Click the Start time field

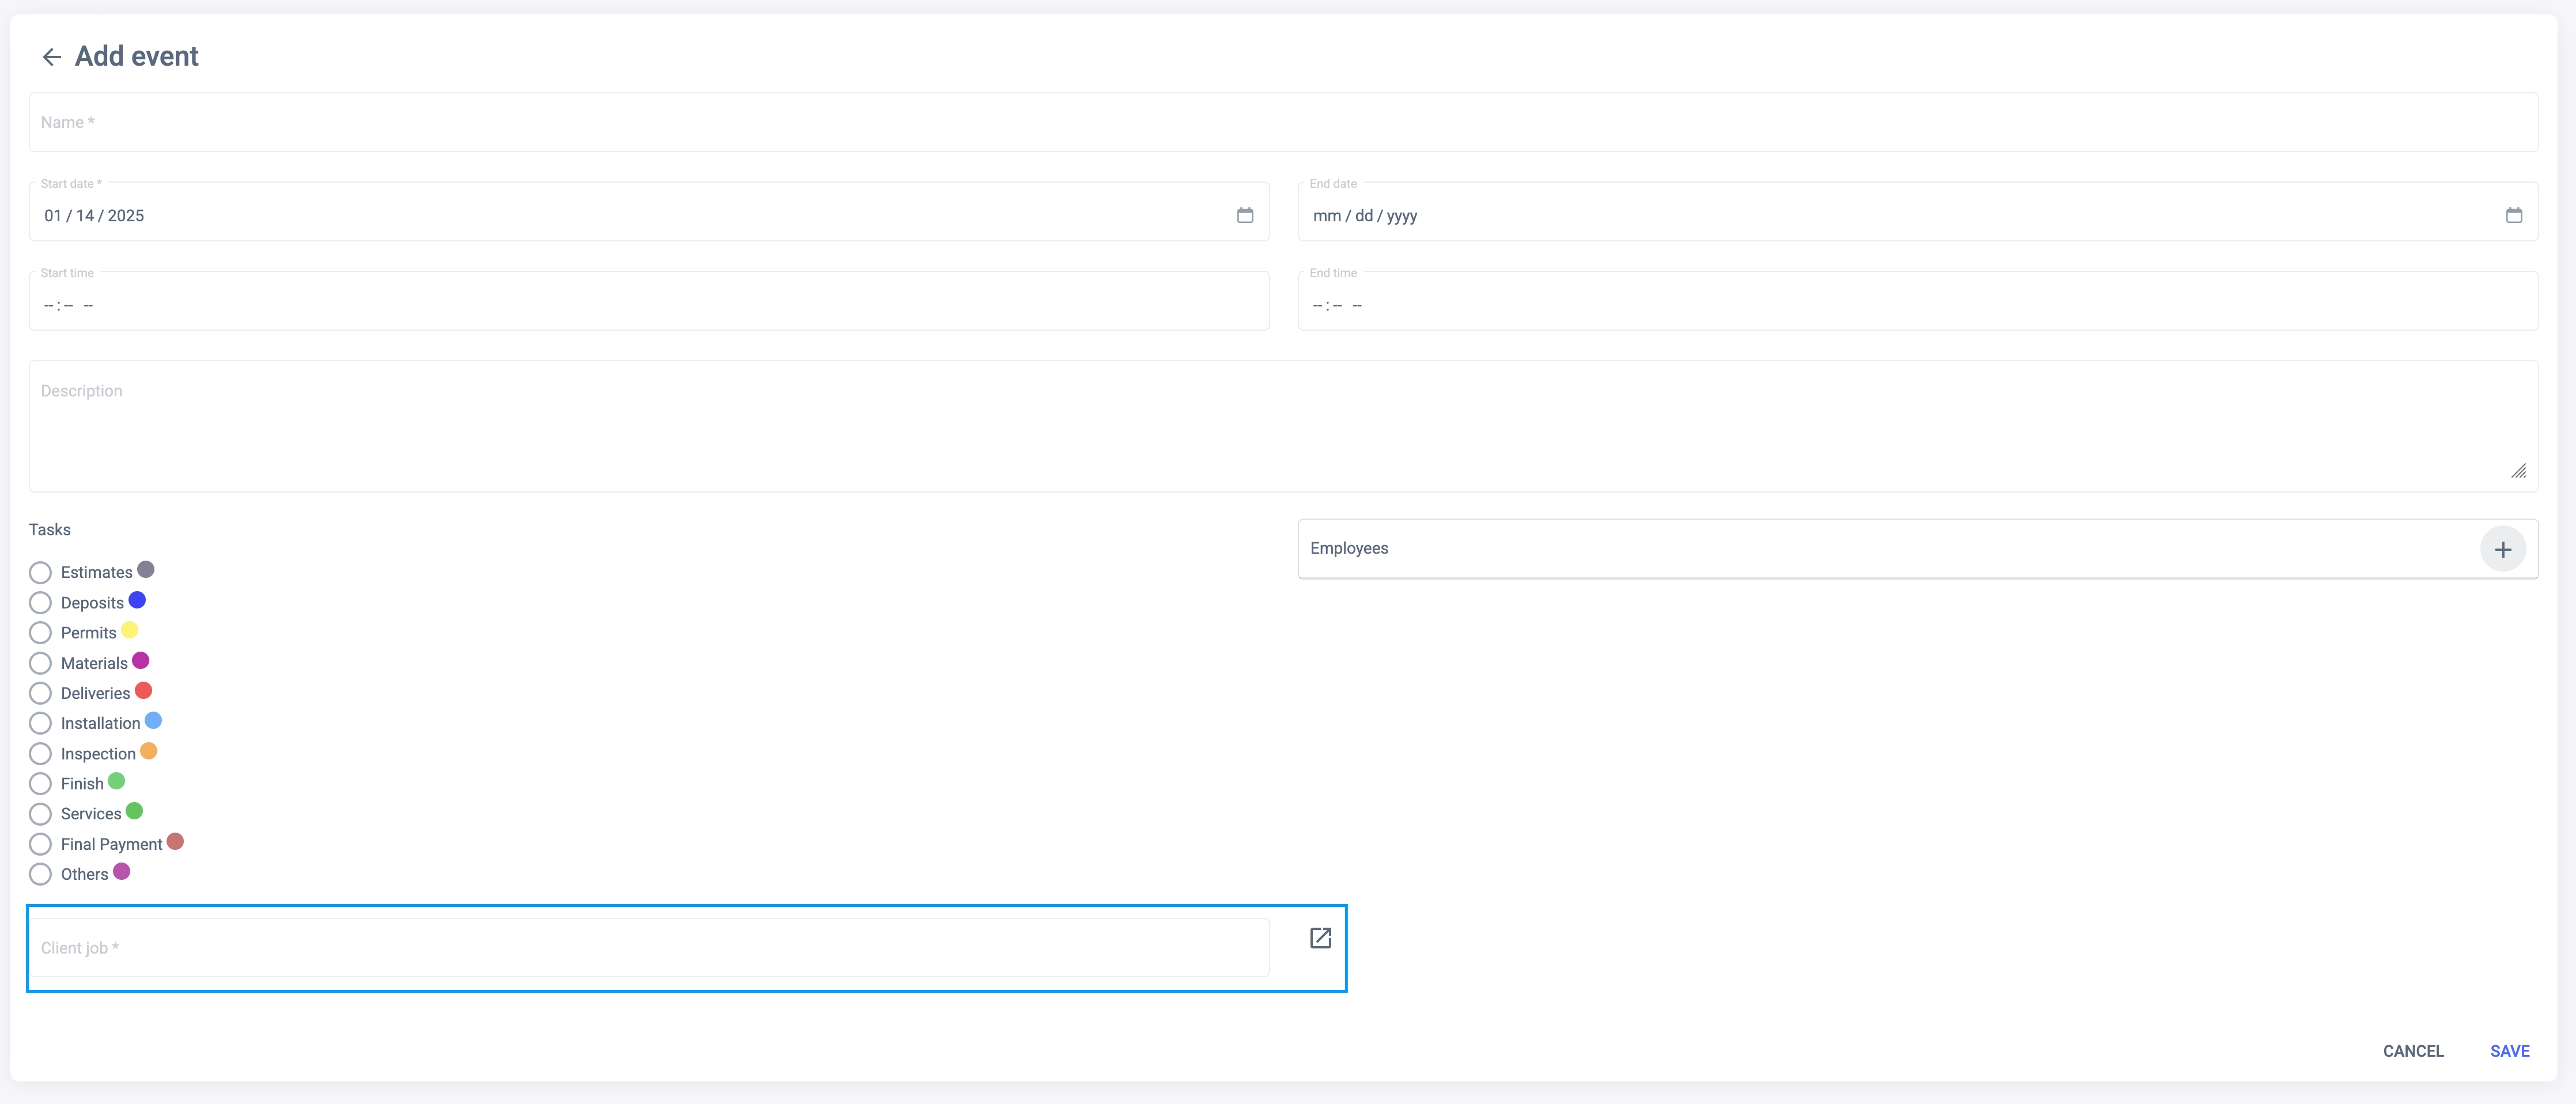(648, 305)
